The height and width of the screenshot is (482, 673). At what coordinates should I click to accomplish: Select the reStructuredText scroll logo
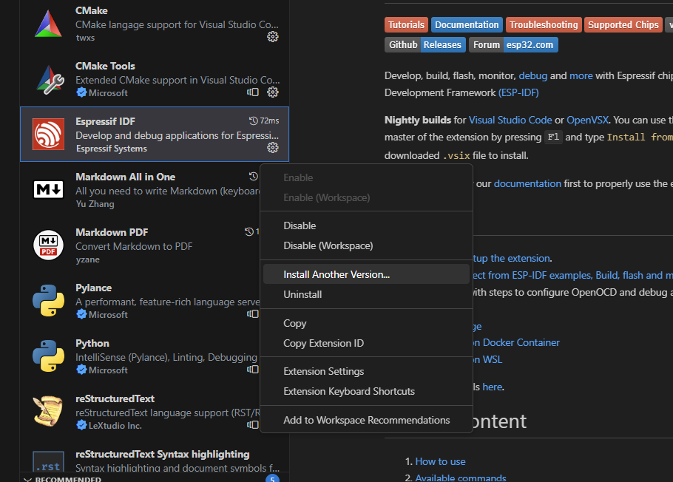tap(49, 411)
